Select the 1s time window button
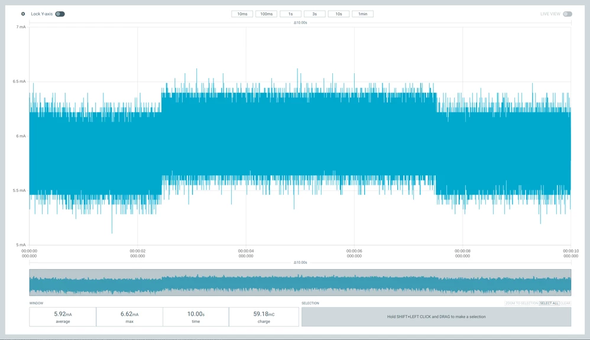 tap(290, 14)
